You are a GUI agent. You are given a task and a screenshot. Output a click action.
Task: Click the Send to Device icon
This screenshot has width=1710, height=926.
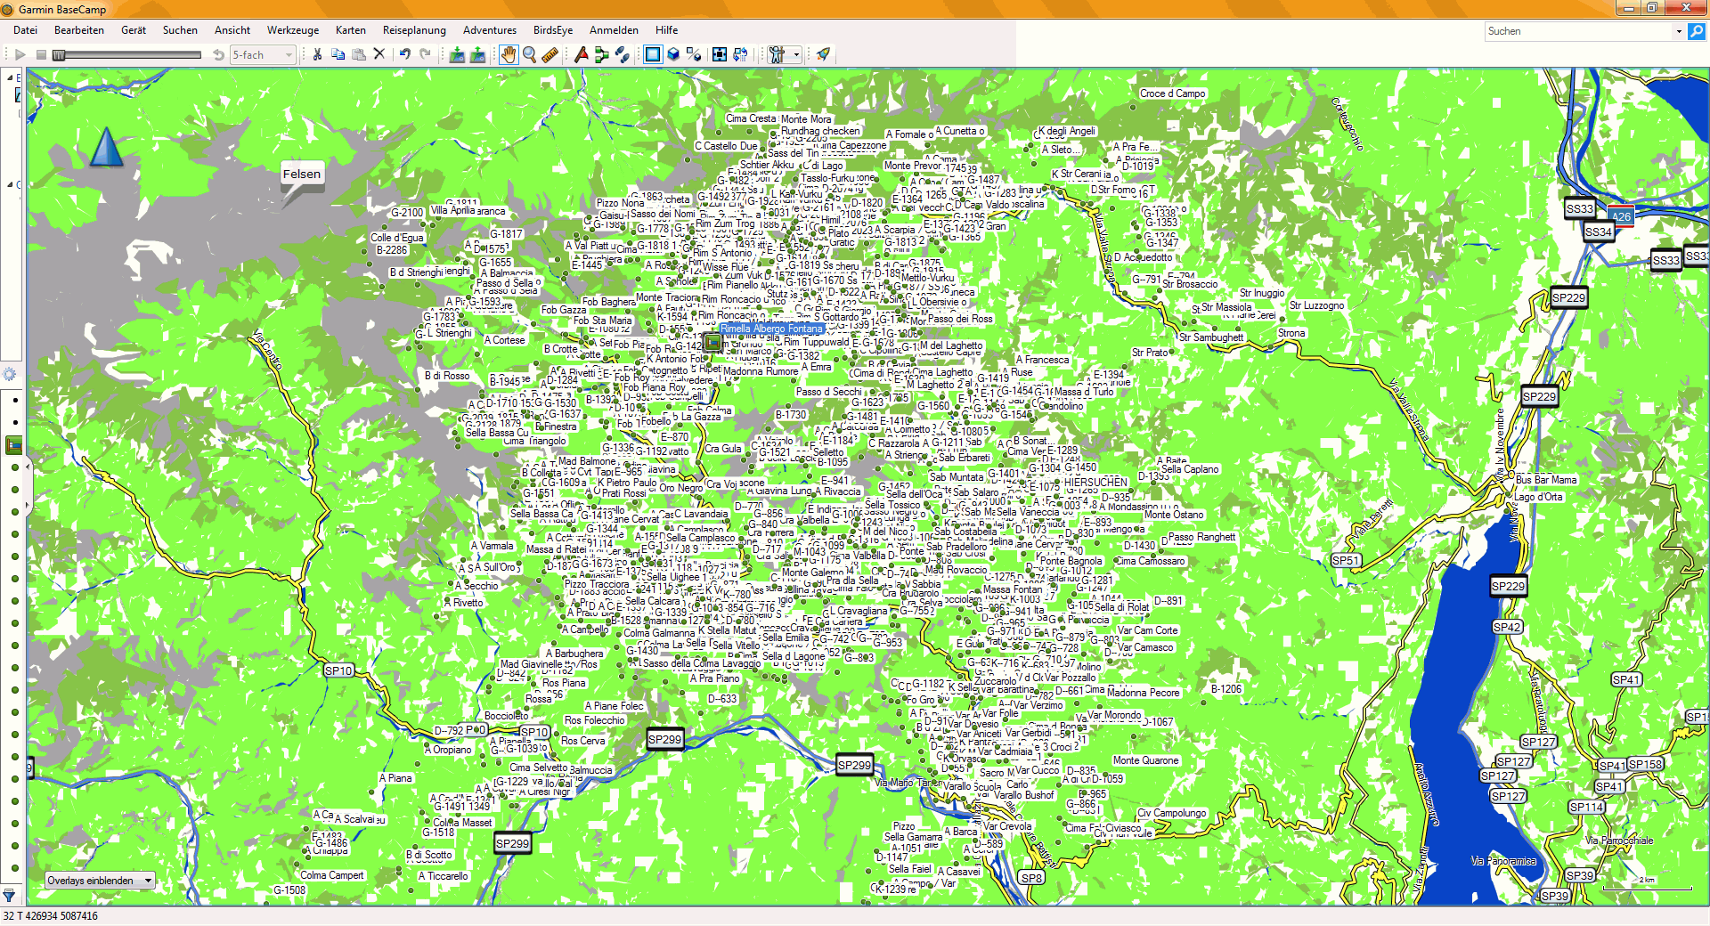click(x=457, y=54)
